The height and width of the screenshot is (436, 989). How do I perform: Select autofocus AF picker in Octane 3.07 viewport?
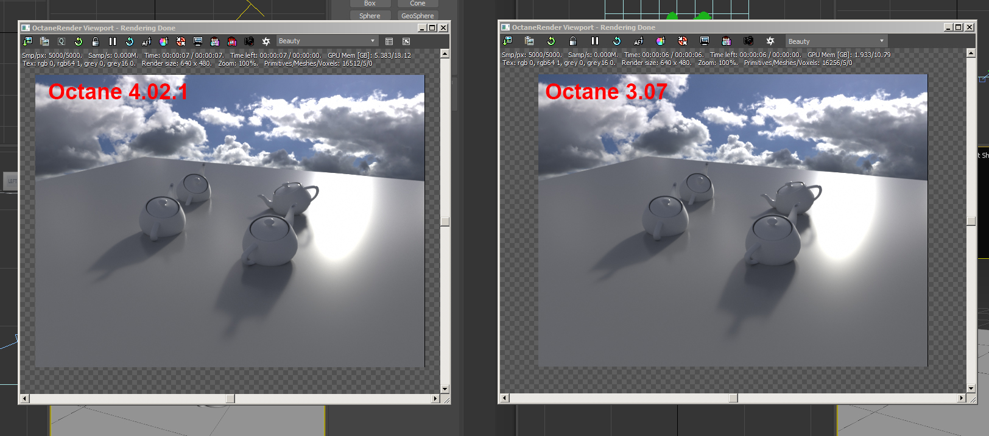(x=639, y=41)
